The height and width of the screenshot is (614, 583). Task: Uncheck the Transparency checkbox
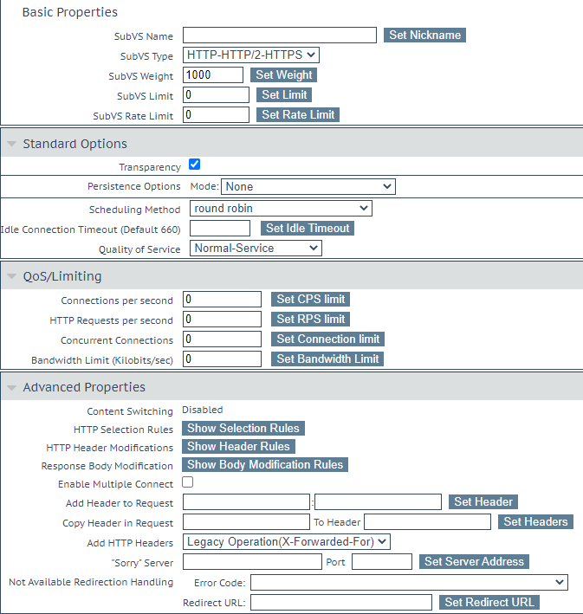pyautogui.click(x=194, y=164)
